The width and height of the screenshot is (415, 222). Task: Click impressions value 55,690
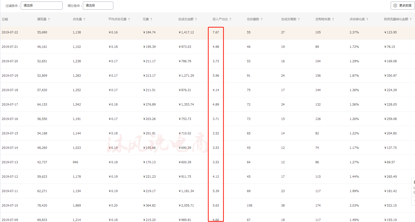(42, 32)
